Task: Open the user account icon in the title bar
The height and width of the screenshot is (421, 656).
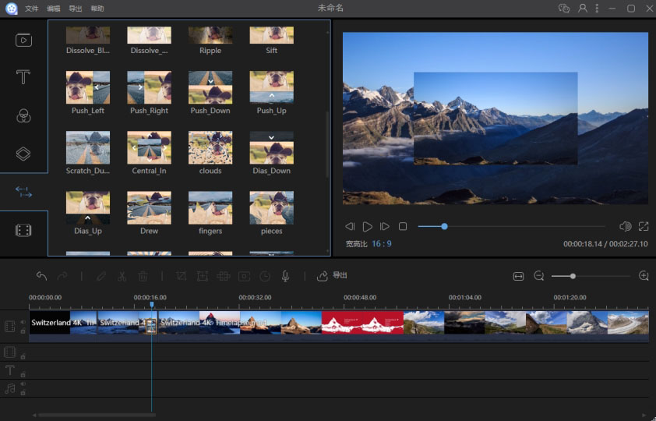Action: (583, 9)
